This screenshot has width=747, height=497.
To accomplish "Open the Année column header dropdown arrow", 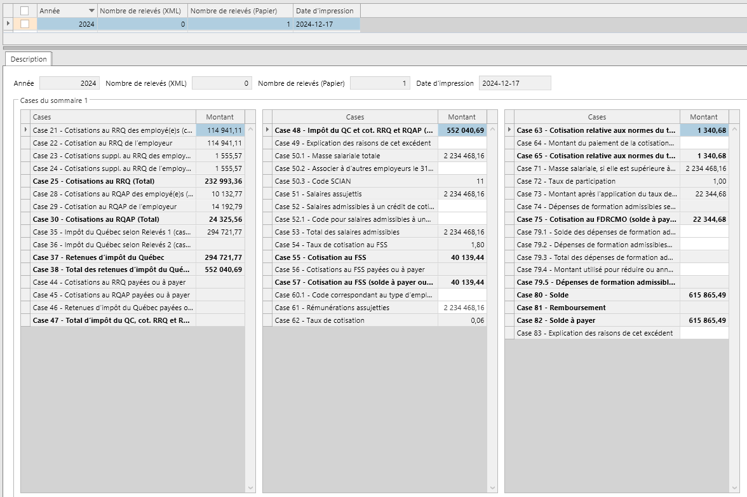I will (x=91, y=11).
